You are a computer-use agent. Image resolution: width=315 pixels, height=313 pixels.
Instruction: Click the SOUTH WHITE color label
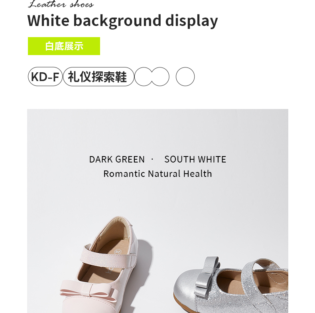pyautogui.click(x=195, y=159)
